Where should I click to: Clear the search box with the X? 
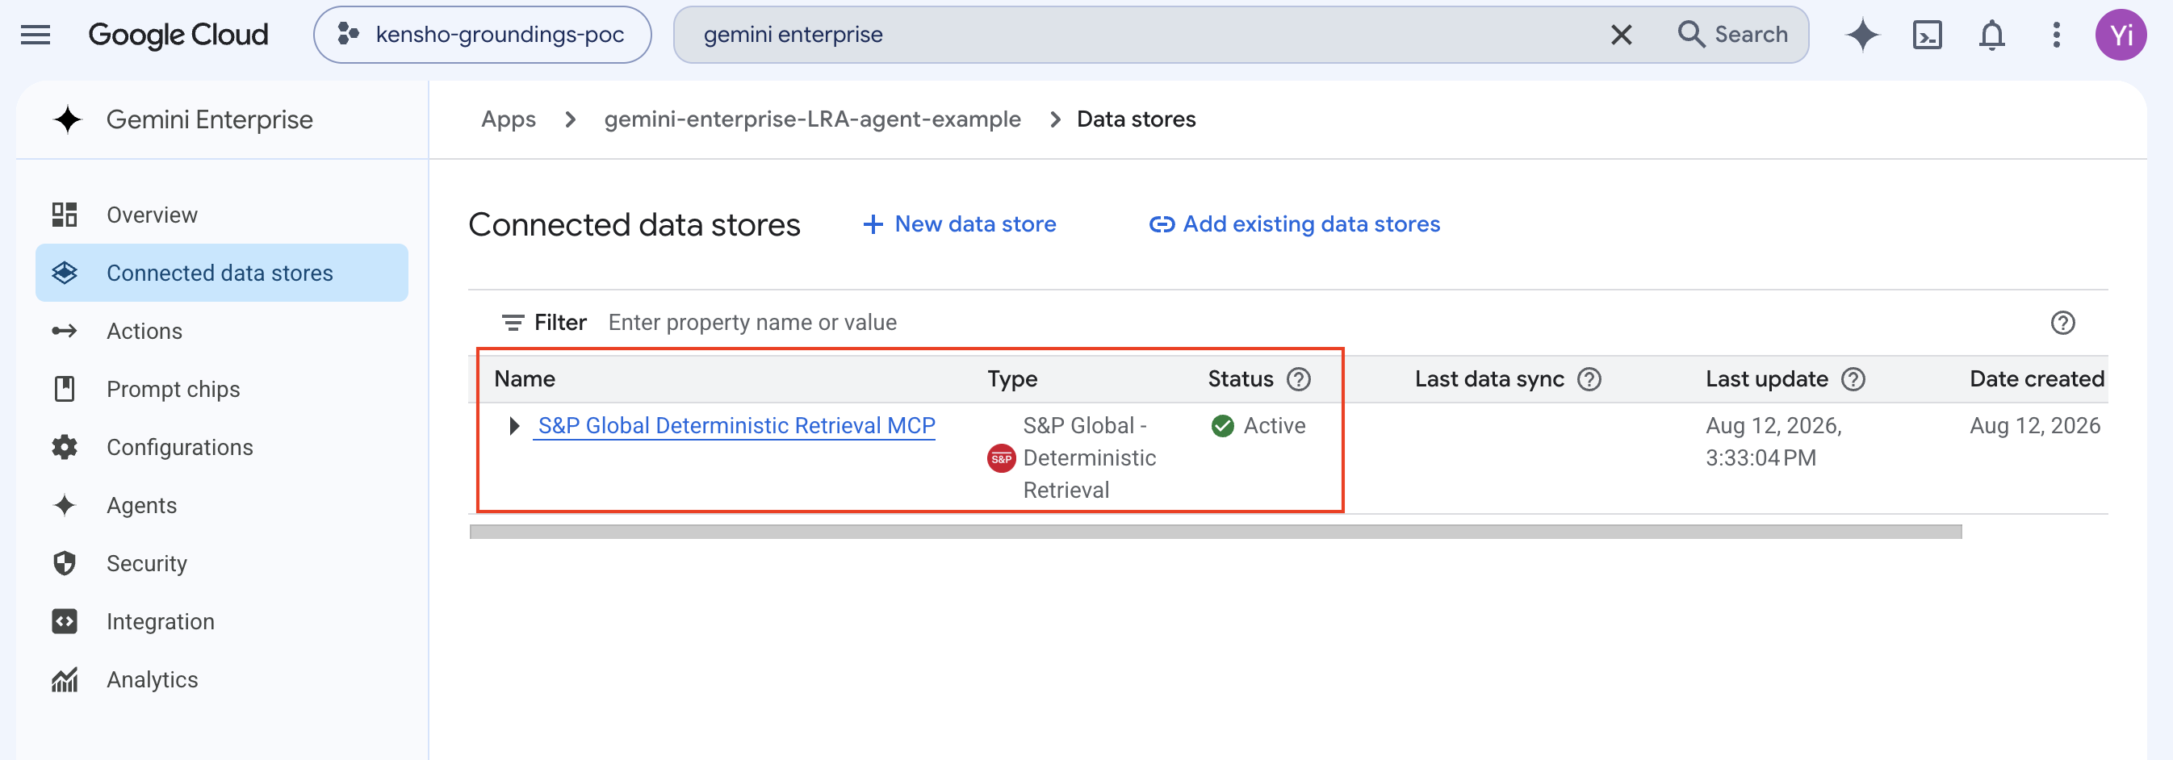coord(1621,35)
